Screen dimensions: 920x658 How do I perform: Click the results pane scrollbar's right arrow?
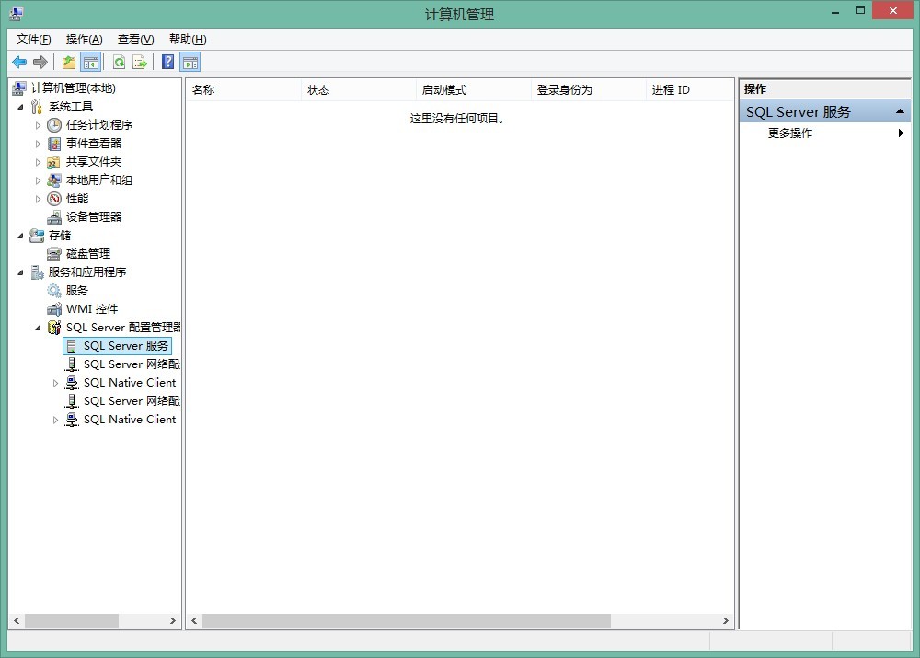pyautogui.click(x=726, y=620)
